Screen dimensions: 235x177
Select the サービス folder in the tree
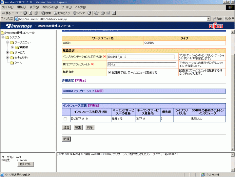pos(18,53)
